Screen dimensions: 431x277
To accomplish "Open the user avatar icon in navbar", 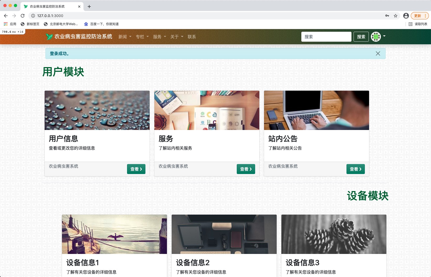I will 376,36.
